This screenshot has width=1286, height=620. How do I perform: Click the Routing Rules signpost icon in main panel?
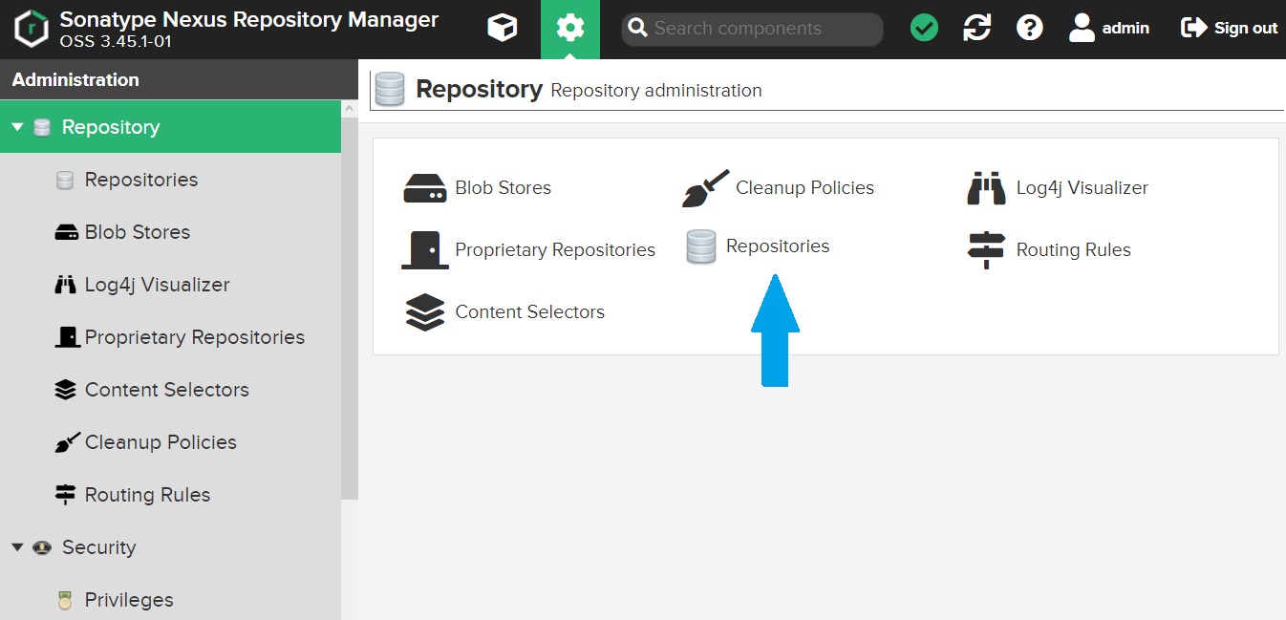(986, 250)
